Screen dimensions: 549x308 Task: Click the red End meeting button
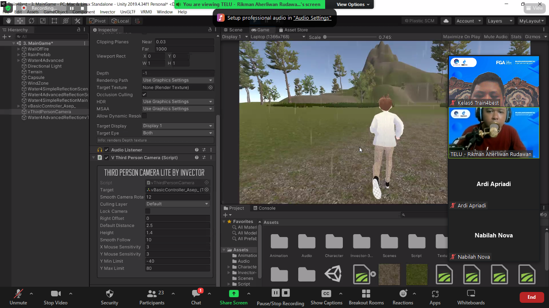(x=531, y=297)
